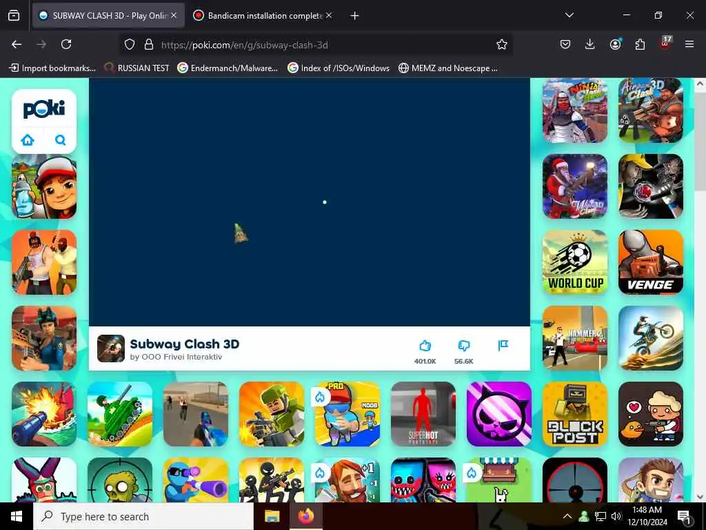706x530 pixels.
Task: Open the chef with duck game thumbnail
Action: tap(651, 414)
